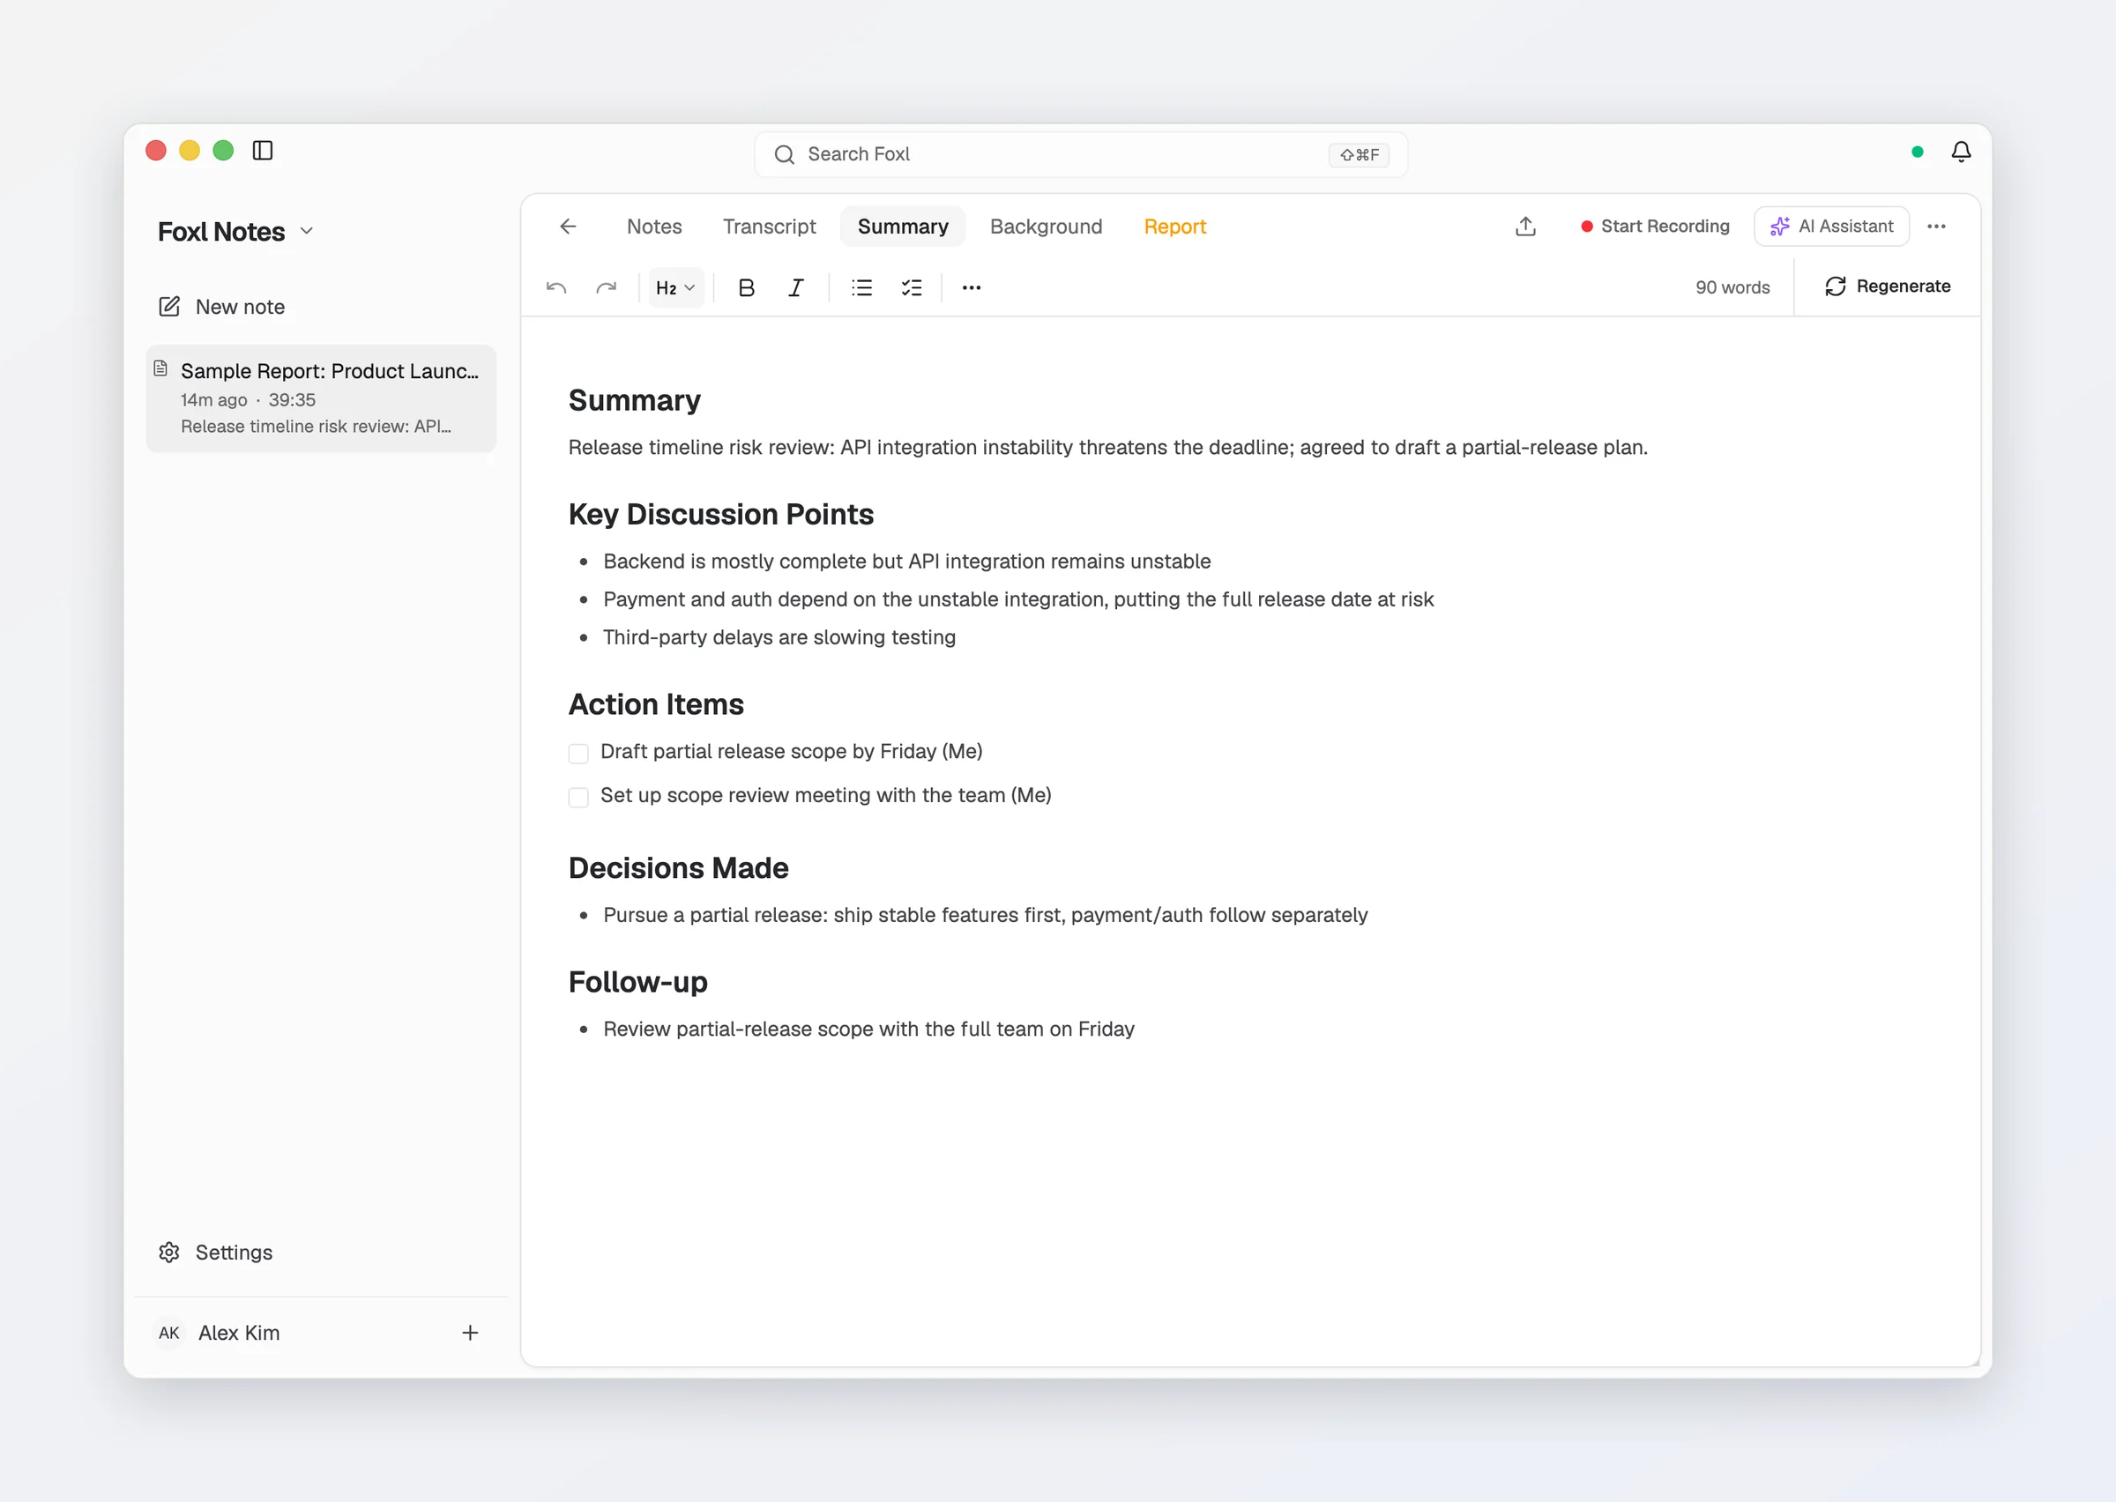Click 'Third-party delays are slowing testing' bullet
Screen dimensions: 2116x1502
coord(779,637)
